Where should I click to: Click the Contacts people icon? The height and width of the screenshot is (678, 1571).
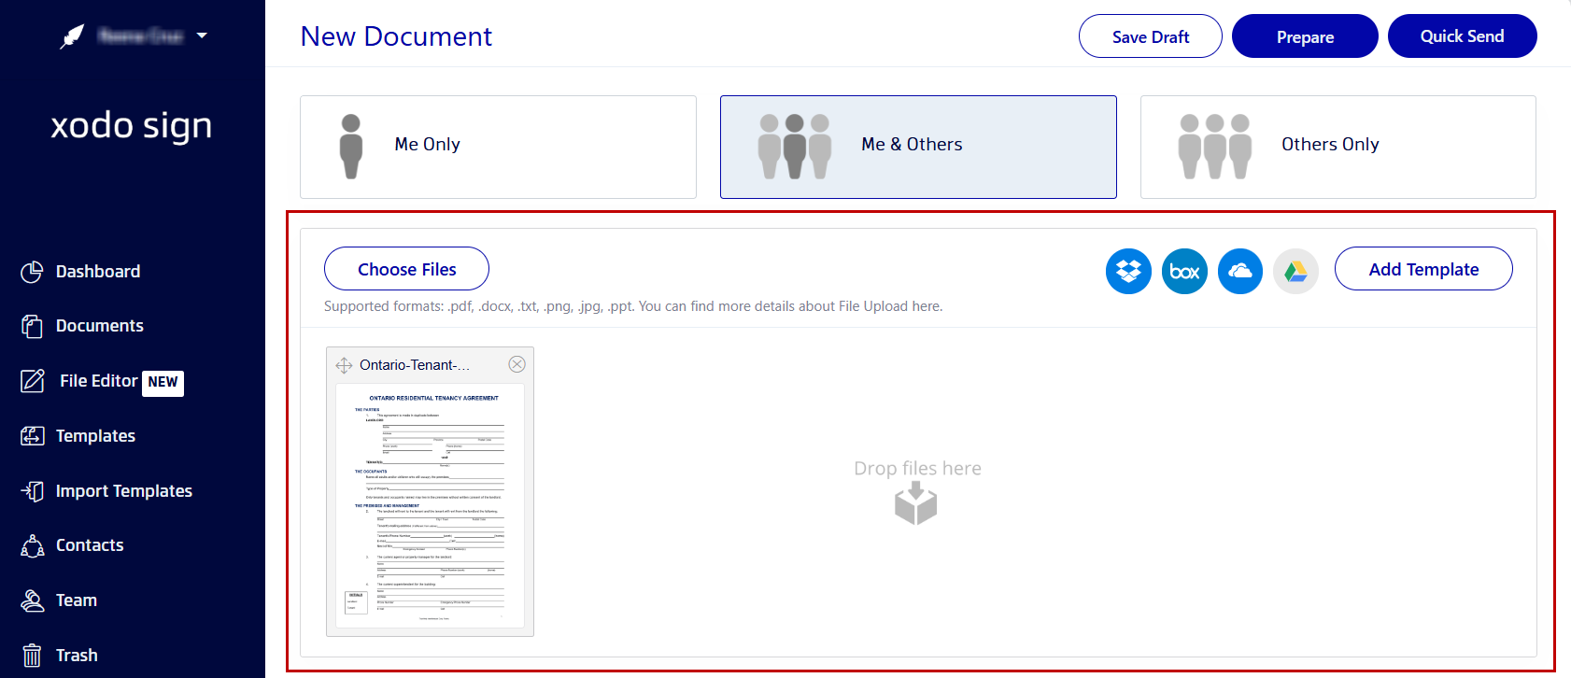pos(32,545)
